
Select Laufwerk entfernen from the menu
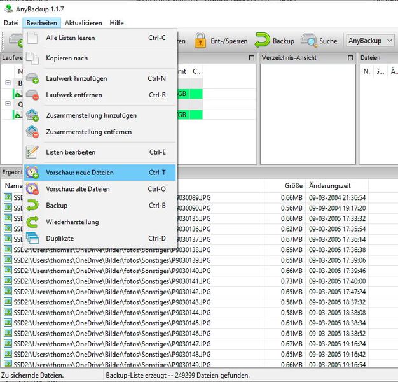coord(100,95)
